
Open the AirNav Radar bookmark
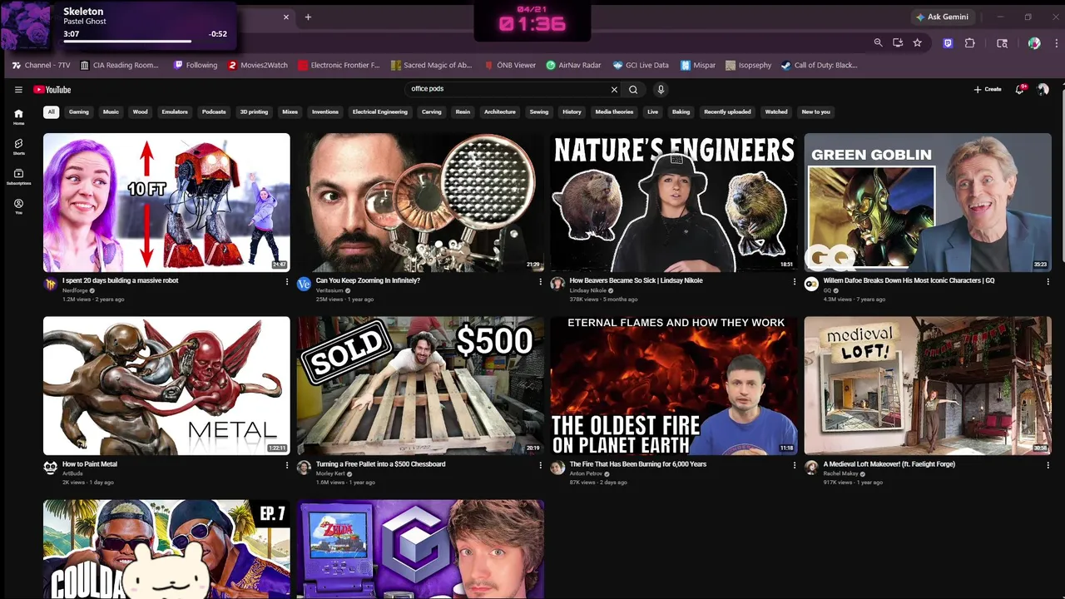(x=573, y=65)
